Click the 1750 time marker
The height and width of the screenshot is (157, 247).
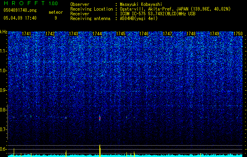click(238, 34)
